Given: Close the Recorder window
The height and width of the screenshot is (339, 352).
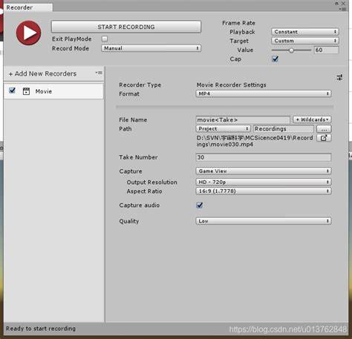Looking at the screenshot, I should tap(343, 4).
